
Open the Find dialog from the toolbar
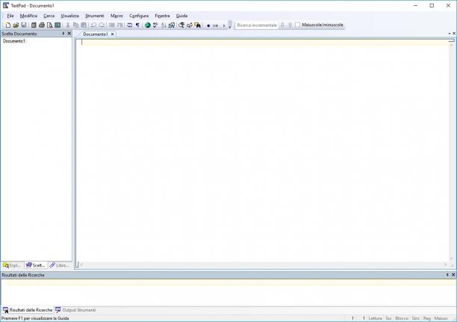pyautogui.click(x=181, y=25)
